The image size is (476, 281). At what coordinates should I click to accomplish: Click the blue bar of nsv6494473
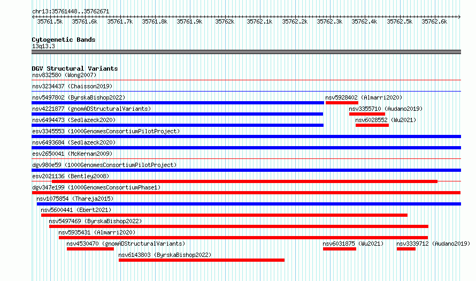tap(178, 125)
